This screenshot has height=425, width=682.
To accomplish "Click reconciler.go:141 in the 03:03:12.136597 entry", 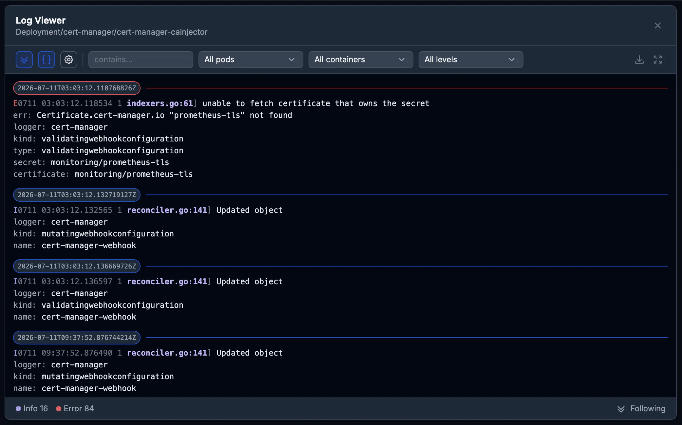I will pyautogui.click(x=167, y=282).
